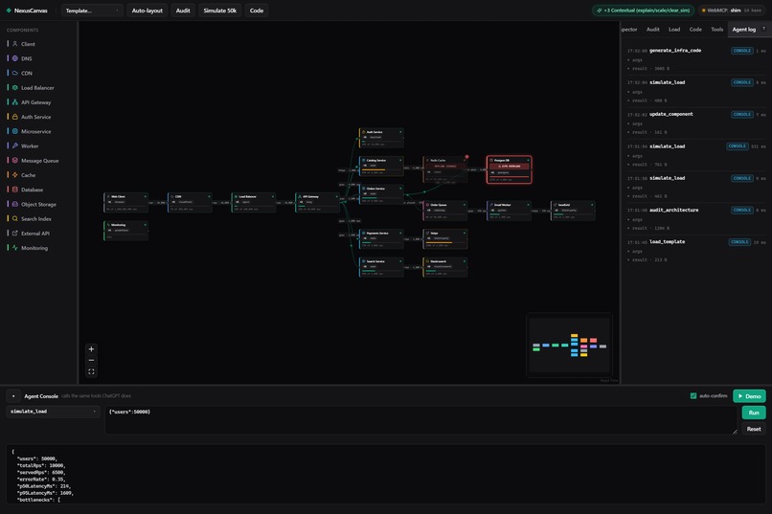
Task: Open the simulate_load tool dropdown
Action: coord(53,412)
